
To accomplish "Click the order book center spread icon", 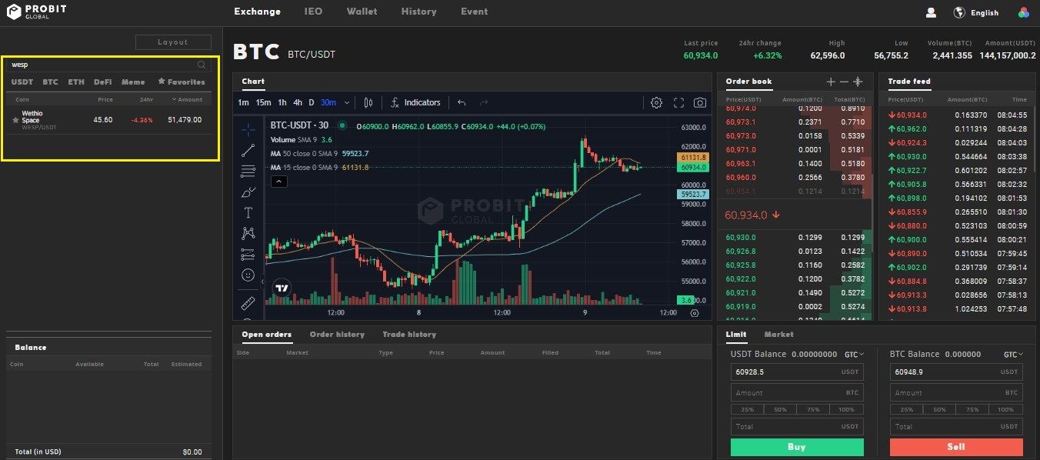I will click(x=858, y=82).
